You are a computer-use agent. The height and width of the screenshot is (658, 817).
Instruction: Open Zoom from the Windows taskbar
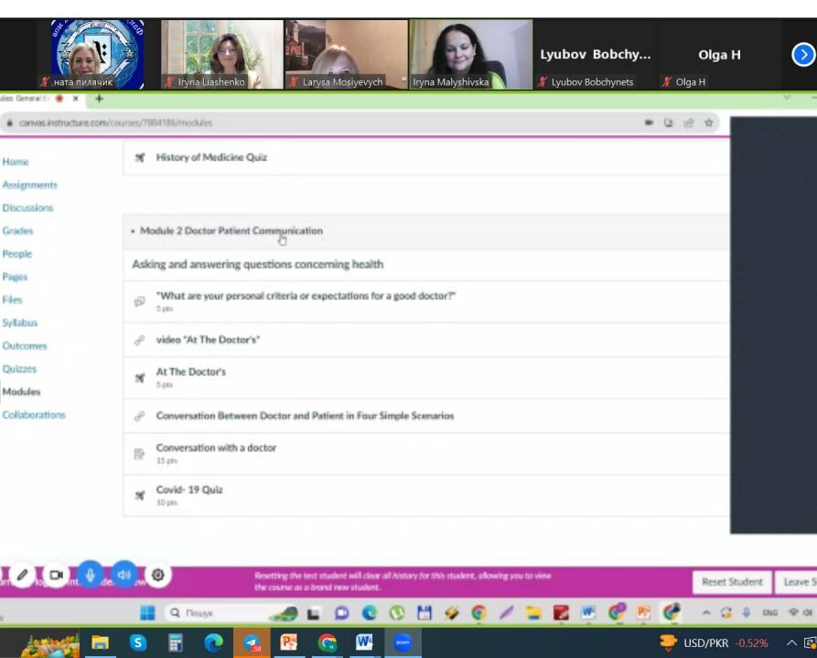[x=403, y=642]
